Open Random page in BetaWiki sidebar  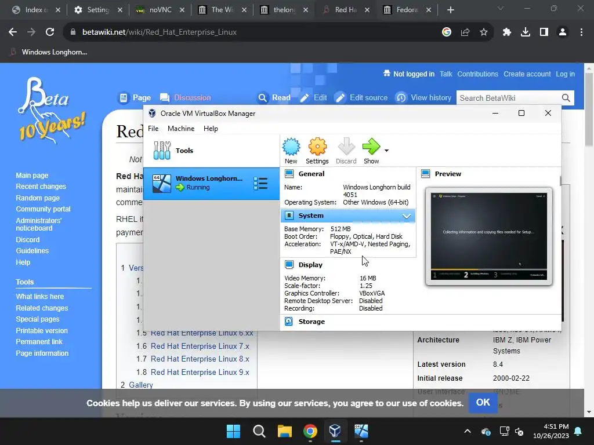tap(38, 198)
